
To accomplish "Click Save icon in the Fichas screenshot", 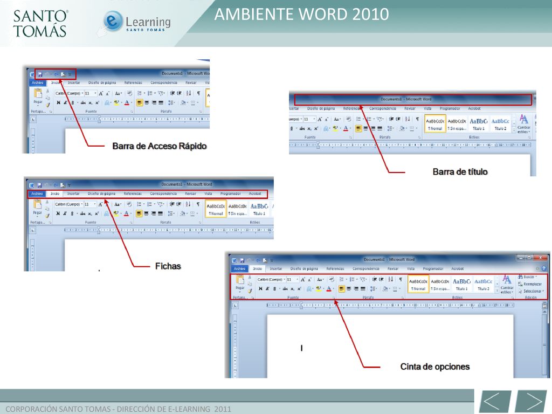I will (x=39, y=185).
